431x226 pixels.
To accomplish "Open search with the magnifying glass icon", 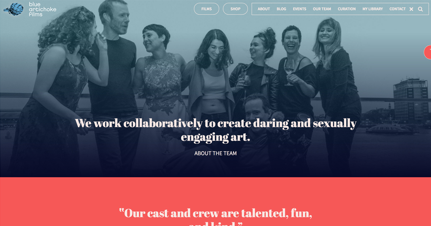I will click(x=420, y=9).
